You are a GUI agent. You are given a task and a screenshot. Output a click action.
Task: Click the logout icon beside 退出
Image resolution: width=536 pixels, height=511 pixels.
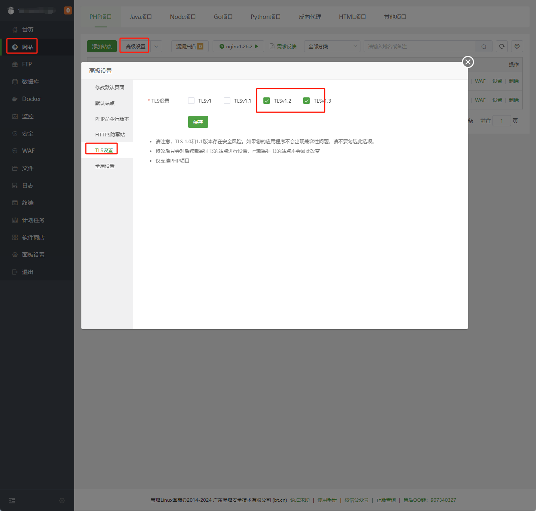click(x=15, y=272)
